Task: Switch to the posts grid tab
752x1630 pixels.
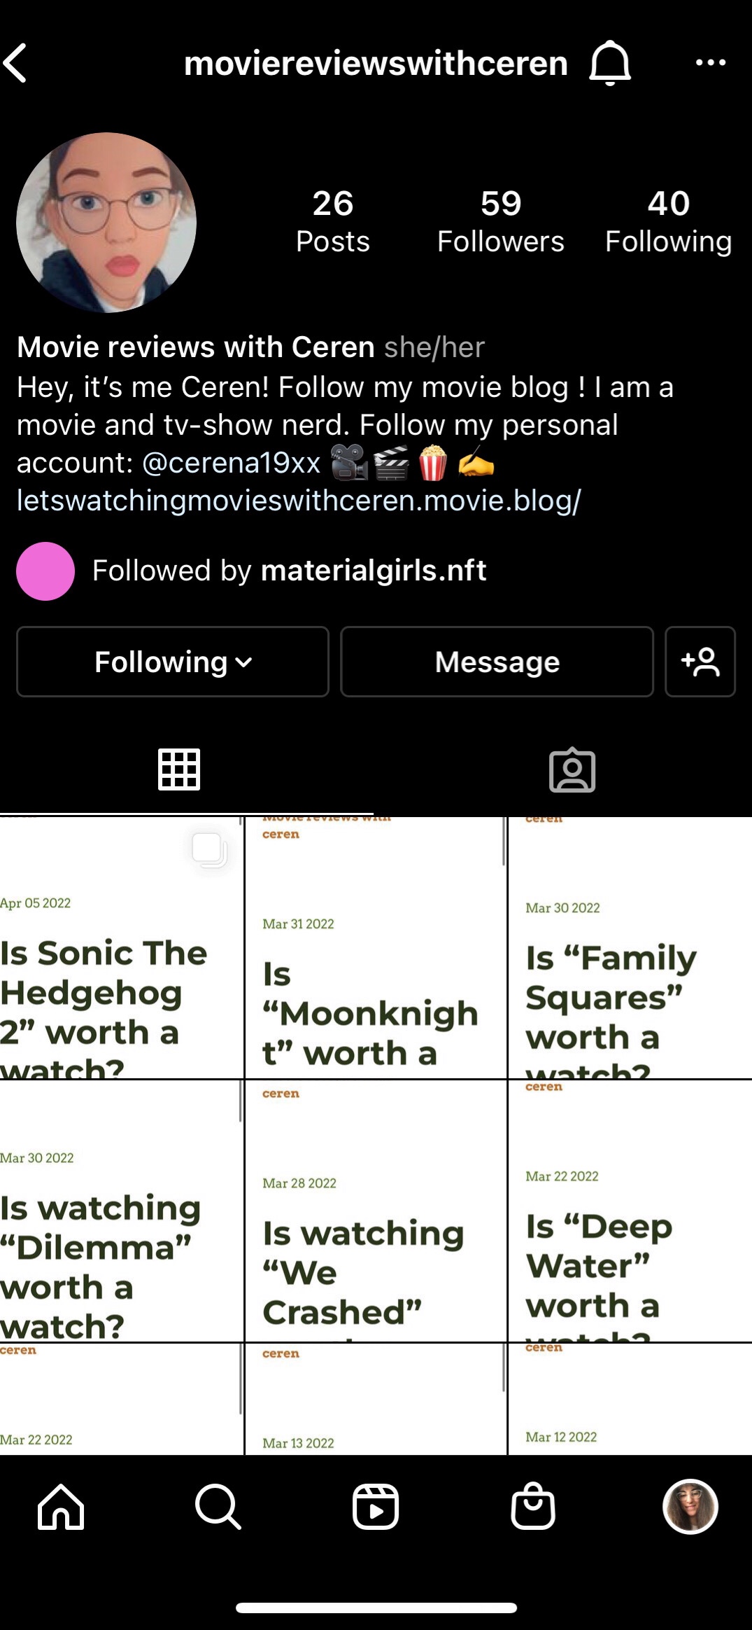Action: pos(179,769)
